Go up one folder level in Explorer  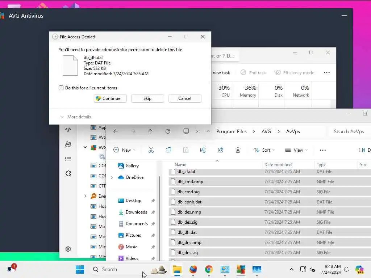tap(150, 131)
